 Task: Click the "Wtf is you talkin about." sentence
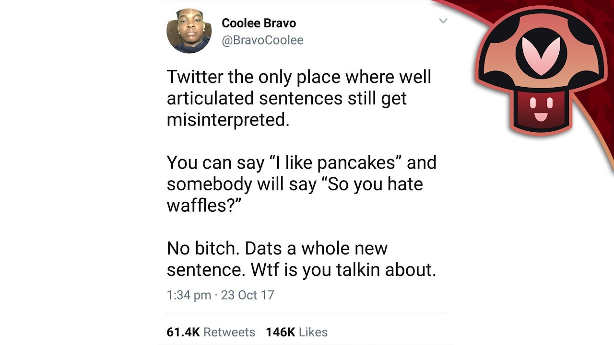click(343, 270)
